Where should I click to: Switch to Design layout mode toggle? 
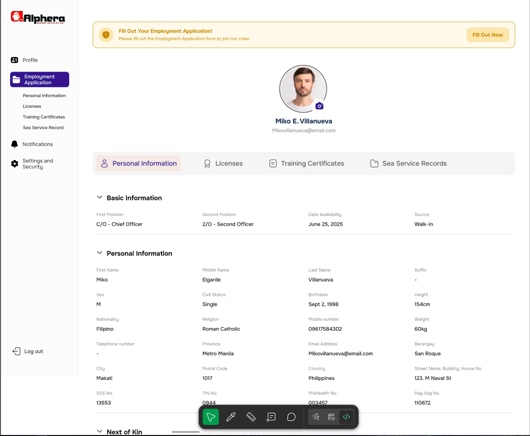click(x=331, y=417)
